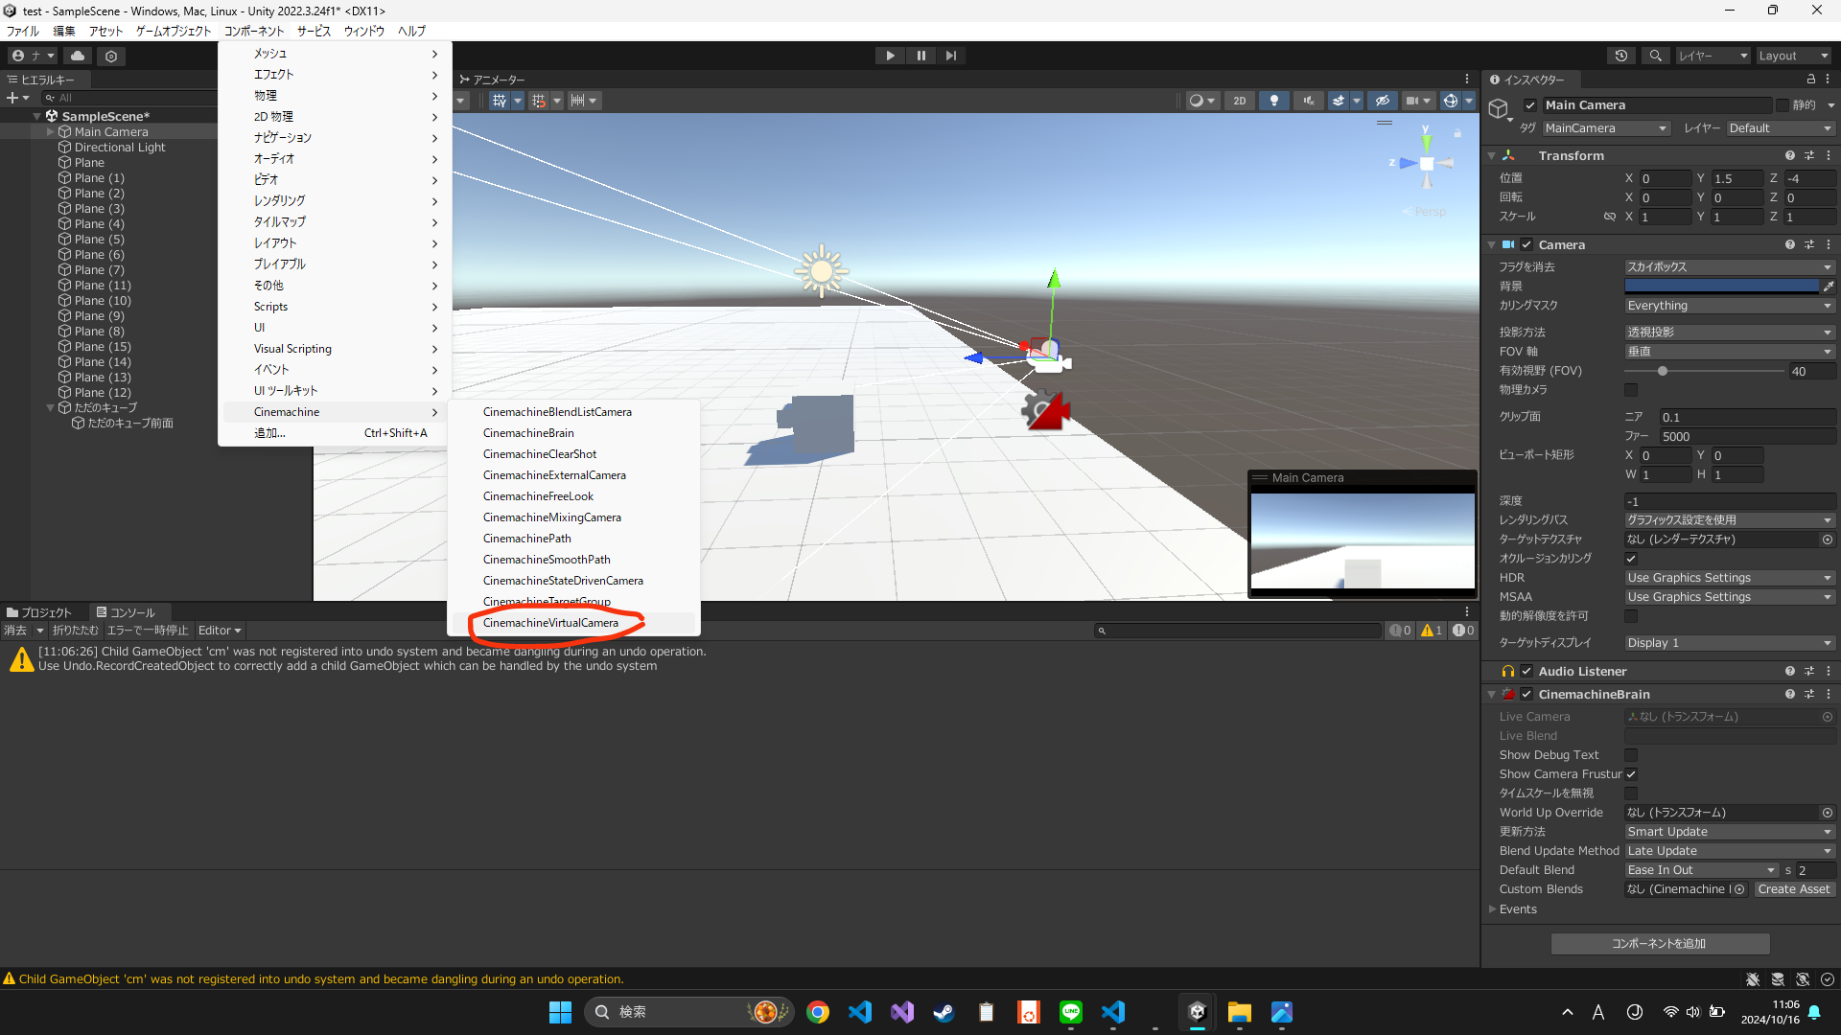Pick the background color swatch

tap(1721, 287)
